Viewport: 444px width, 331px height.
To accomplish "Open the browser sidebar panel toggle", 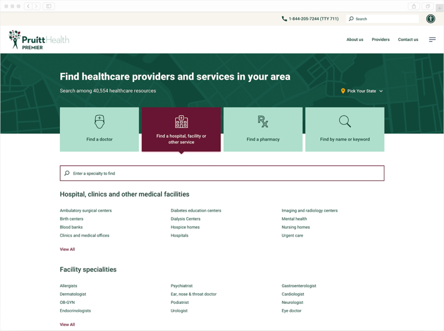I will tap(48, 6).
